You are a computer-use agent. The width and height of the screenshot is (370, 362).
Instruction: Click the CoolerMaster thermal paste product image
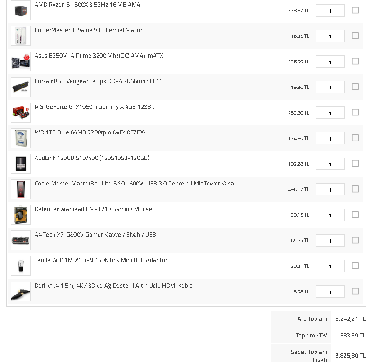[21, 36]
